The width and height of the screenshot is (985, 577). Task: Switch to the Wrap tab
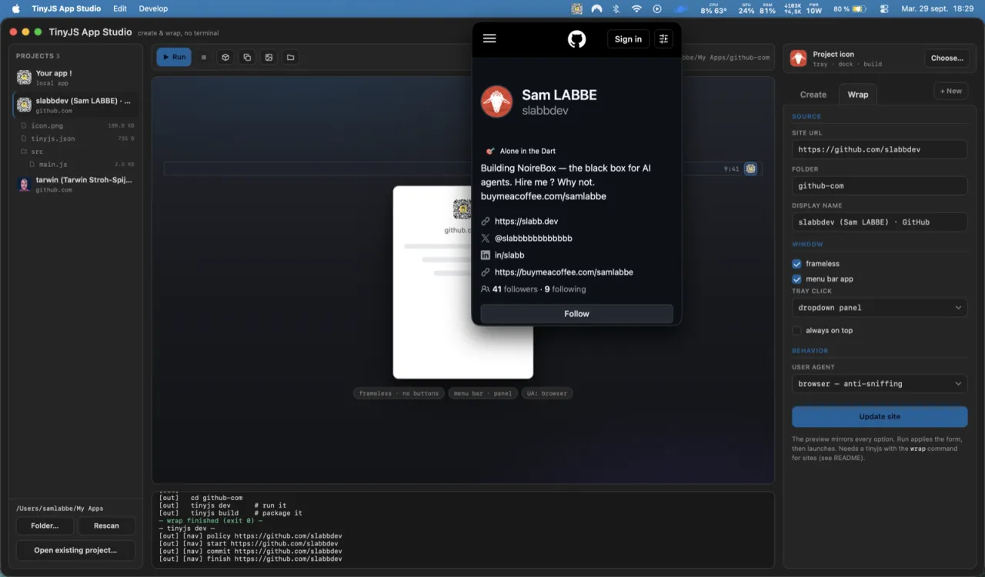[x=857, y=95]
